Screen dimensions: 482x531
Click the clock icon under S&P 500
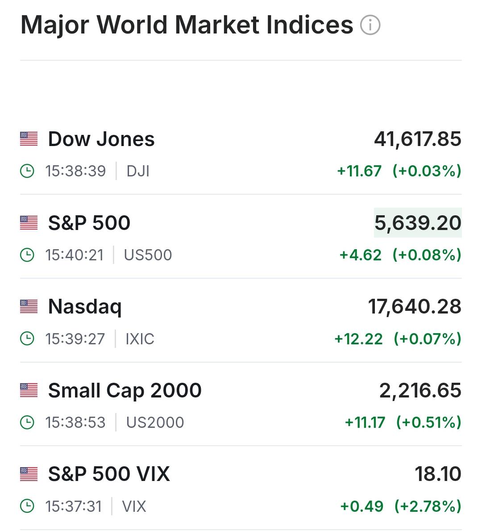[x=27, y=255]
